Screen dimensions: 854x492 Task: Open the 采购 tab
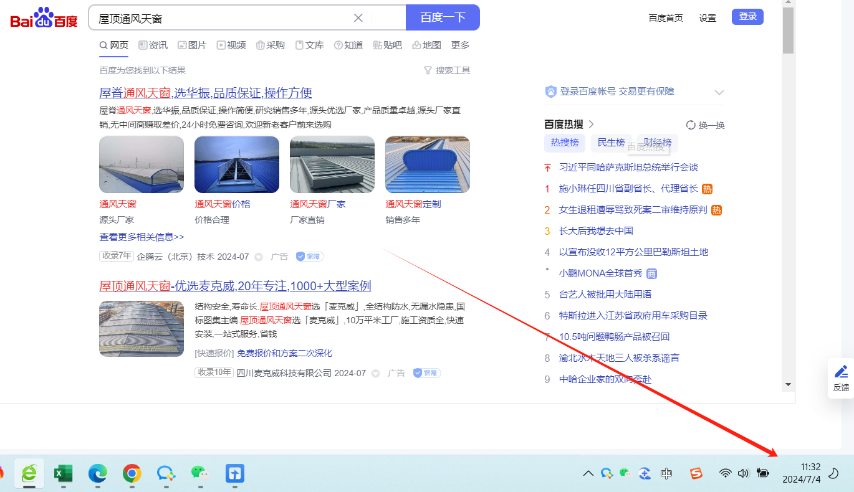click(270, 45)
